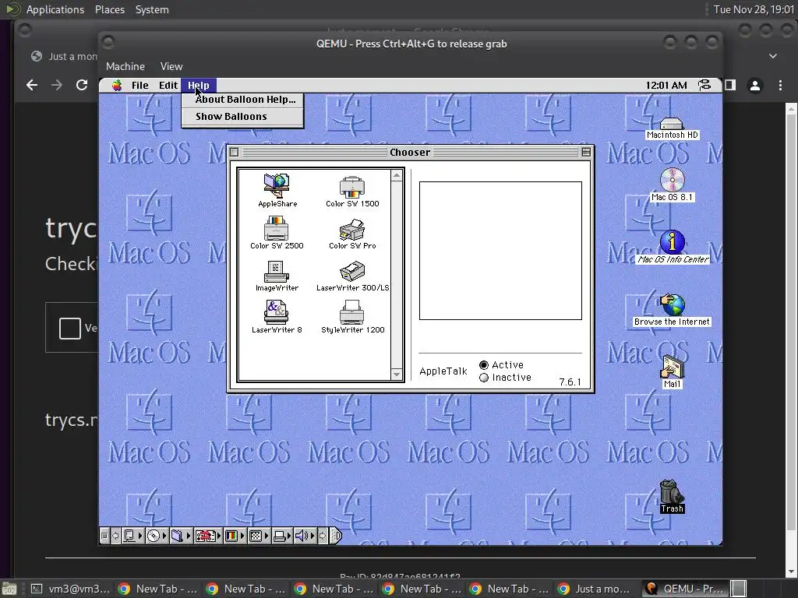Viewport: 798px width, 598px height.
Task: Select the ImageWriter driver icon
Action: coord(277,276)
